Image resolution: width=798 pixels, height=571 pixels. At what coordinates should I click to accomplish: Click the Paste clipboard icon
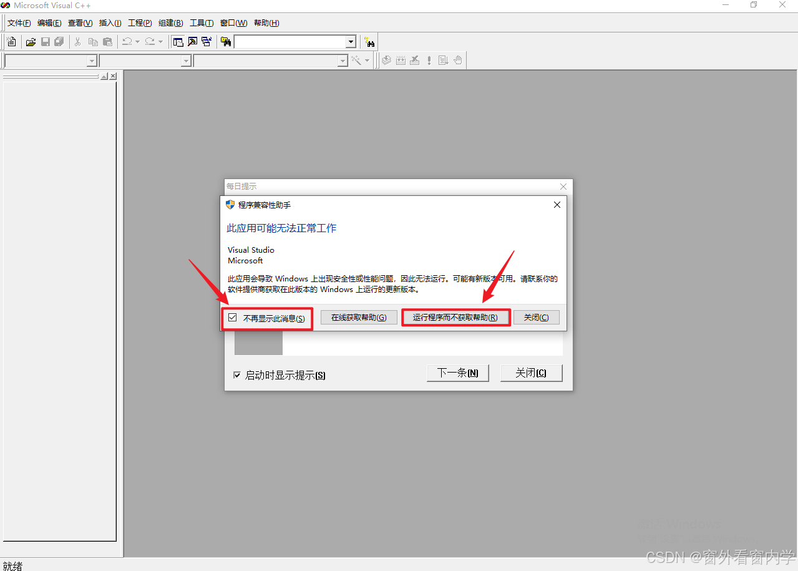pos(107,42)
